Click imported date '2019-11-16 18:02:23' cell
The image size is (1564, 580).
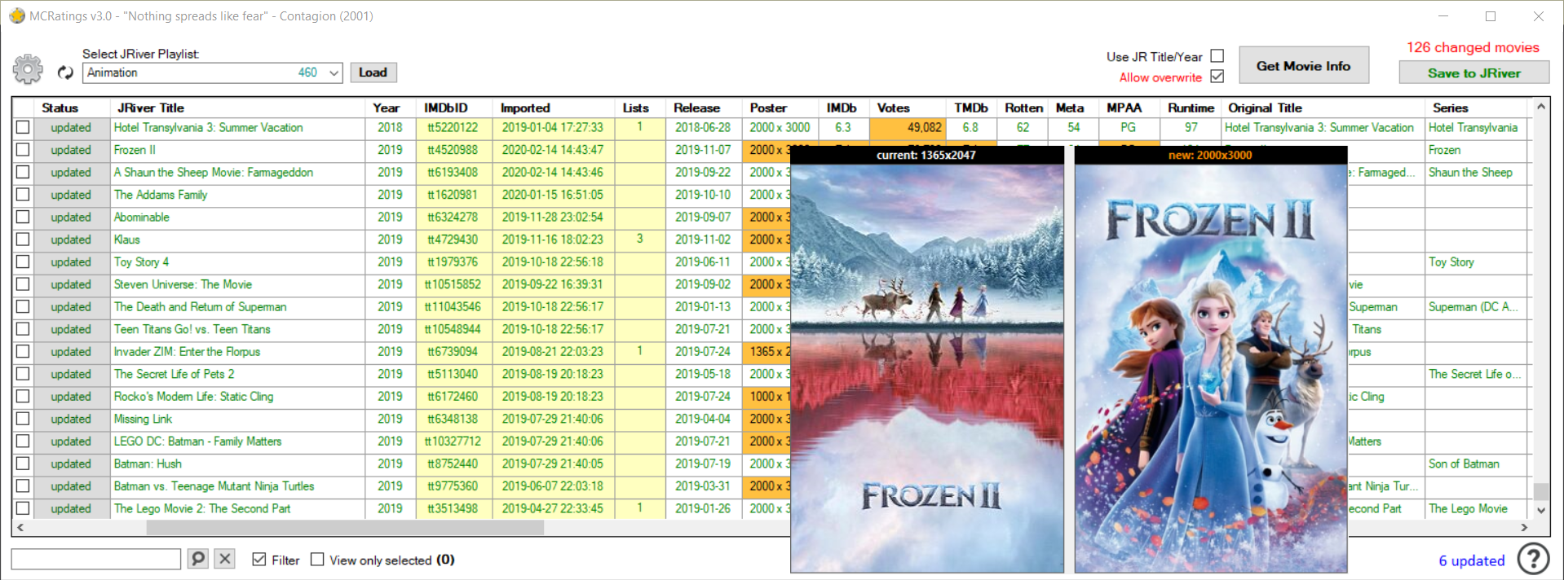[553, 239]
